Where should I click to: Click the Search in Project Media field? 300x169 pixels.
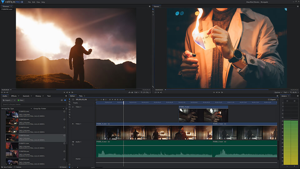click(x=33, y=105)
